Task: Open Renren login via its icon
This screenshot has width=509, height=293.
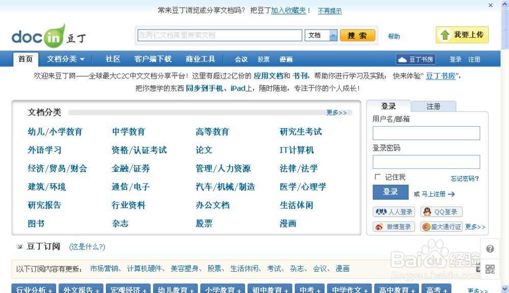Action: tap(380, 211)
